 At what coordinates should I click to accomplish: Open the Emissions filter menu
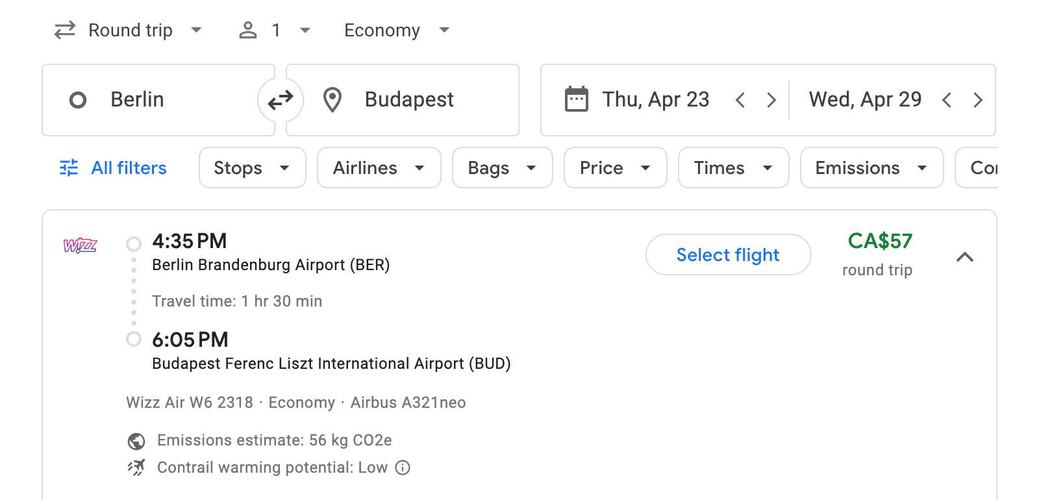pyautogui.click(x=871, y=168)
